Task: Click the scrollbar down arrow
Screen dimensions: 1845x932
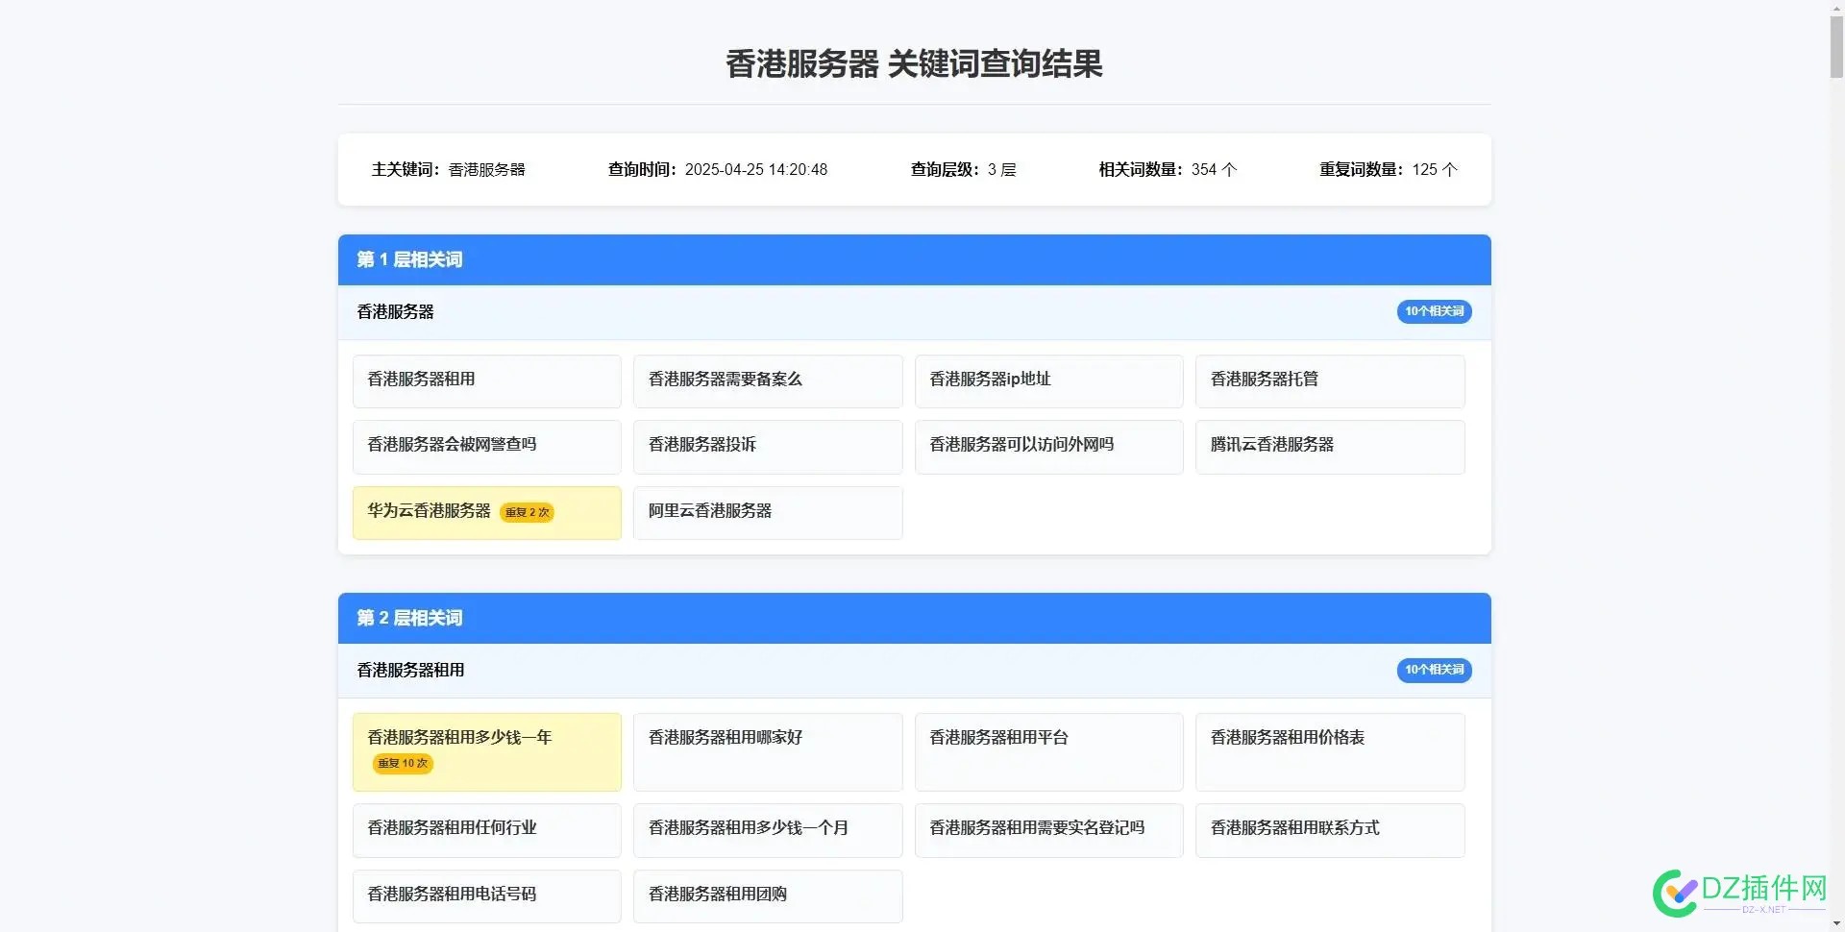Action: [1836, 921]
